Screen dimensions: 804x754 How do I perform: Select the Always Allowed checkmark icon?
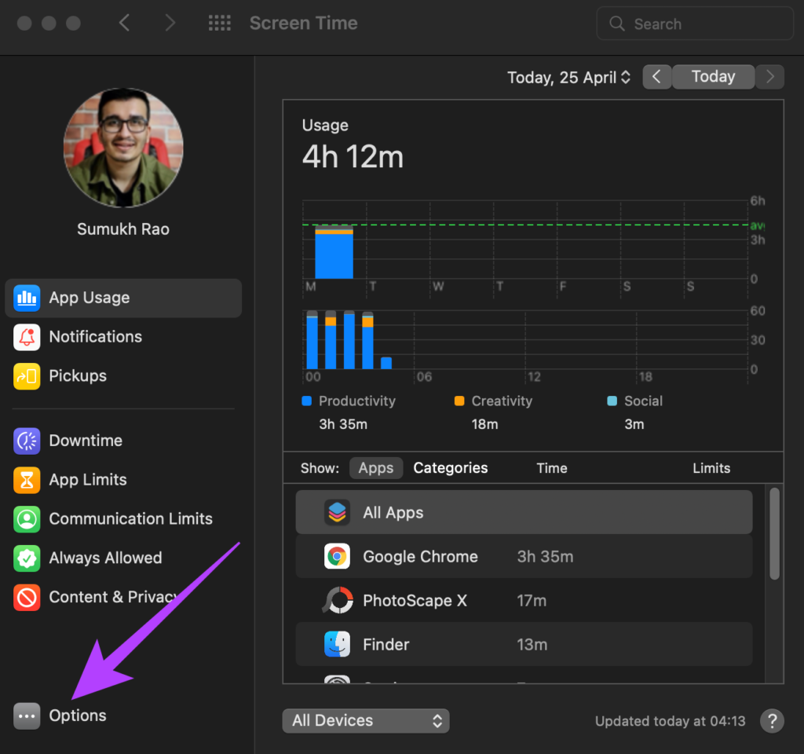27,558
